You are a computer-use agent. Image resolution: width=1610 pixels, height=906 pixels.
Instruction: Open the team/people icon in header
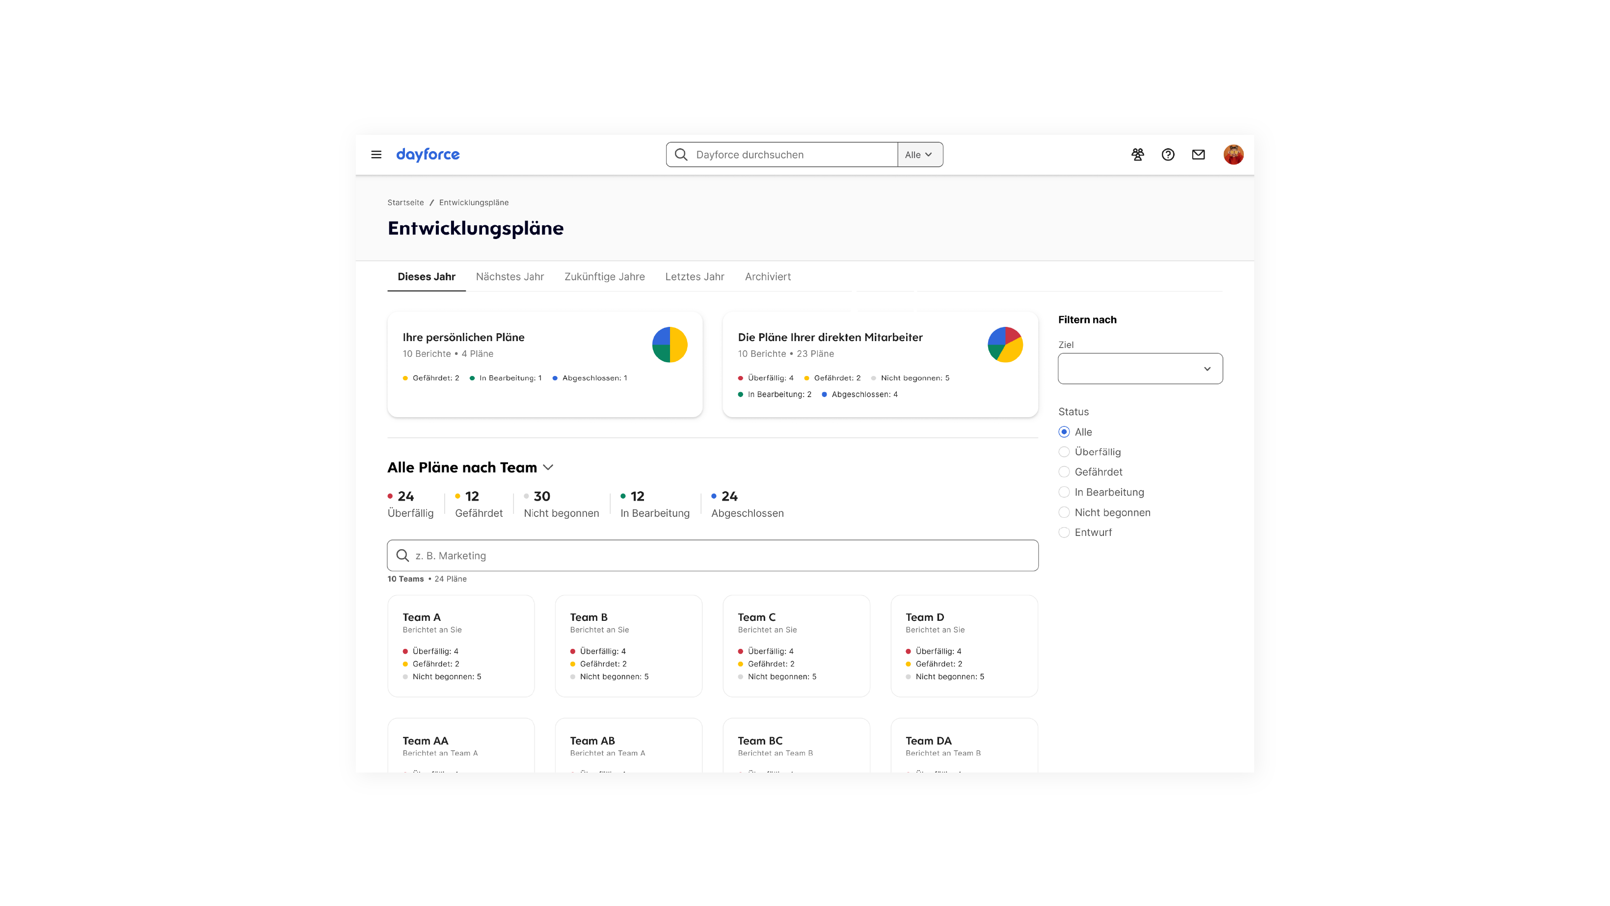coord(1137,154)
